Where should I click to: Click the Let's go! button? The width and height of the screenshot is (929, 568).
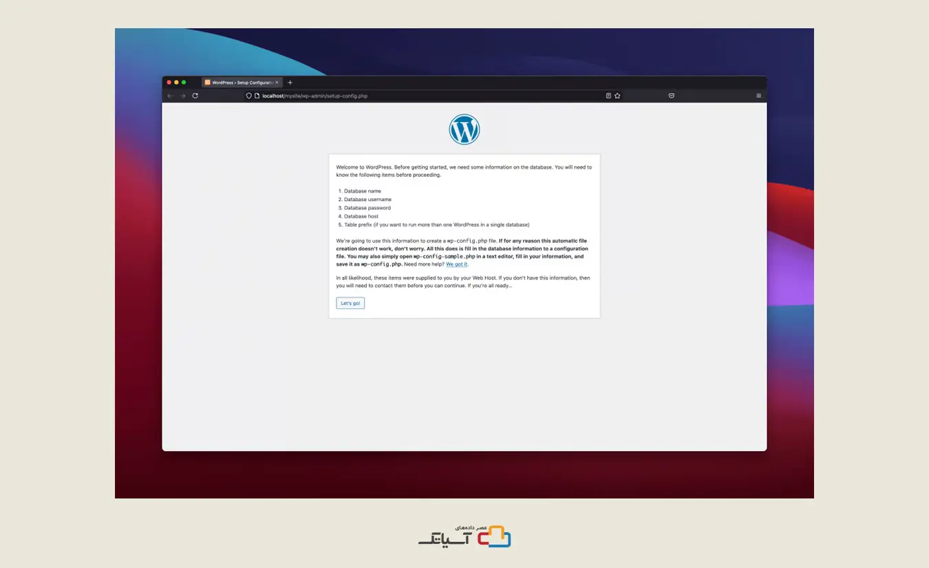pos(350,303)
